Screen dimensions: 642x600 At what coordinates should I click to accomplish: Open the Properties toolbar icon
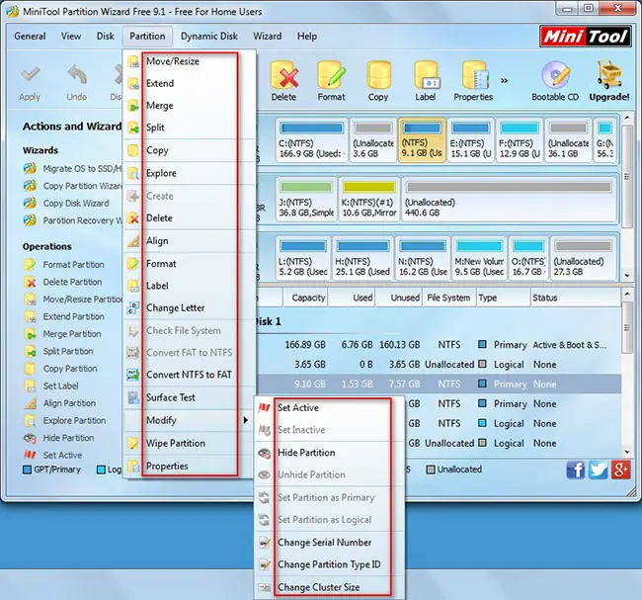point(474,75)
